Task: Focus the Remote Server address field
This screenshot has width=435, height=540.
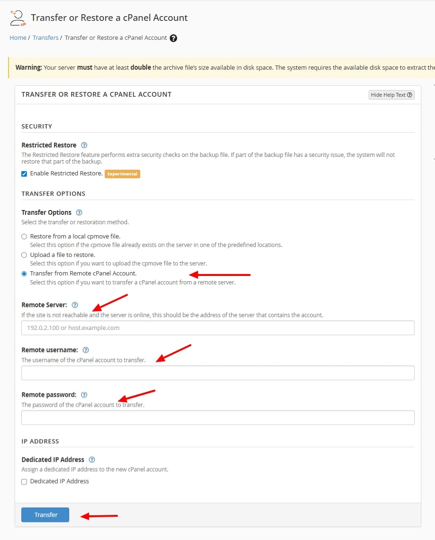Action: click(x=218, y=328)
